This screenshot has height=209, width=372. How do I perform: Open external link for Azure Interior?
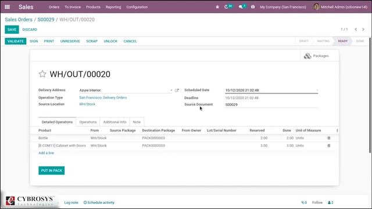[177, 91]
